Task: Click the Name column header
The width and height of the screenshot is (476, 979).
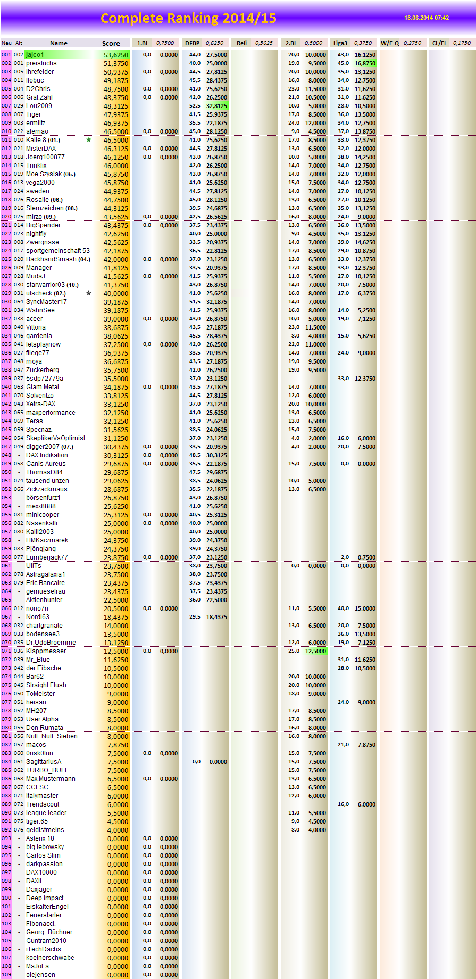Action: (x=59, y=43)
